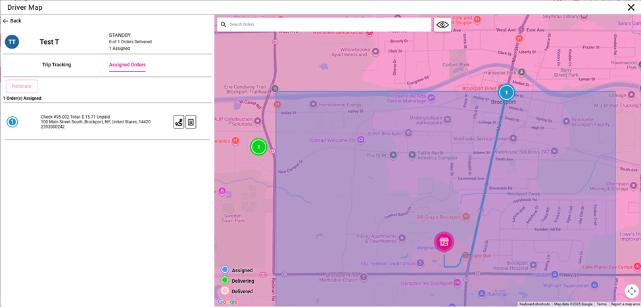Click the pink store marker on map

(444, 242)
